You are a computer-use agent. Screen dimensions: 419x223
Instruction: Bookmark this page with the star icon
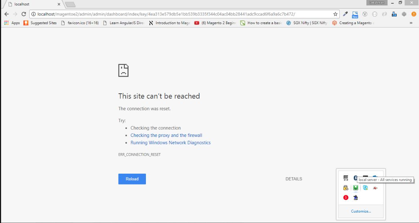[335, 14]
